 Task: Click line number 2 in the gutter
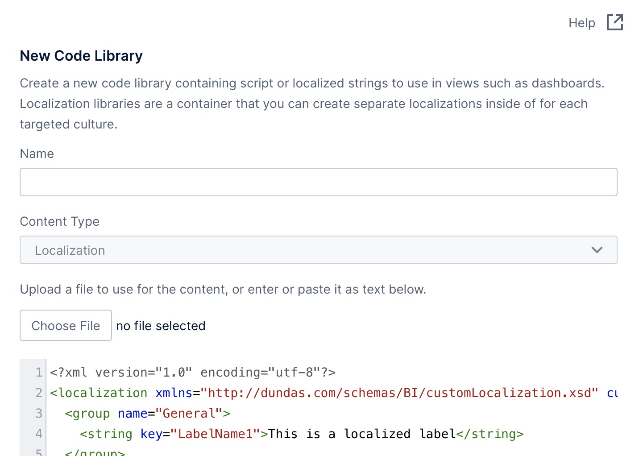point(38,393)
